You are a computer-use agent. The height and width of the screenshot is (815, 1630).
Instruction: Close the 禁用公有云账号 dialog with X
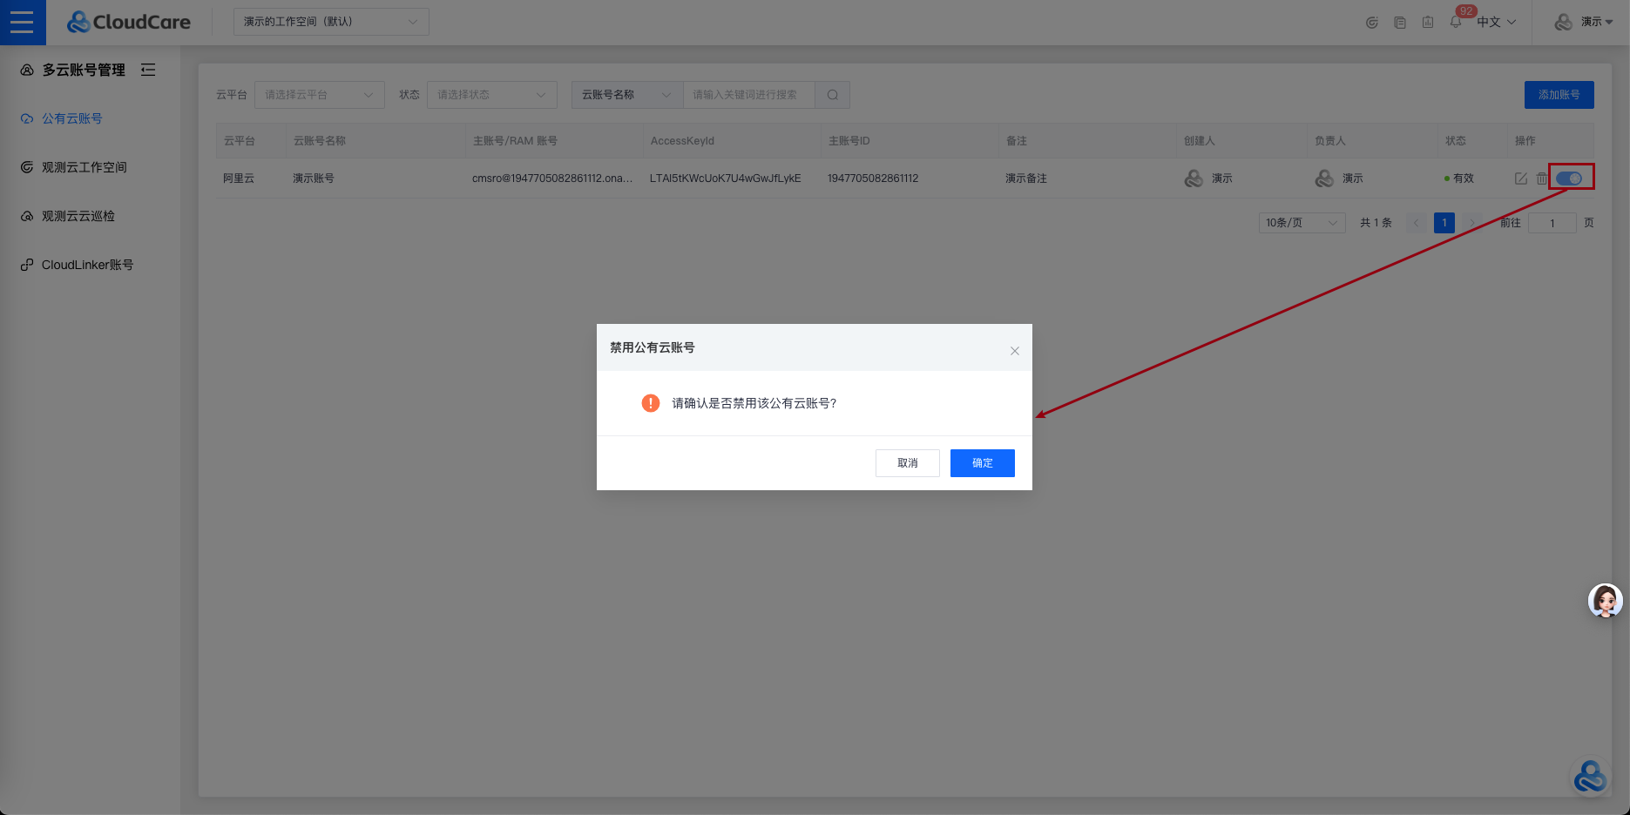[x=1014, y=351]
